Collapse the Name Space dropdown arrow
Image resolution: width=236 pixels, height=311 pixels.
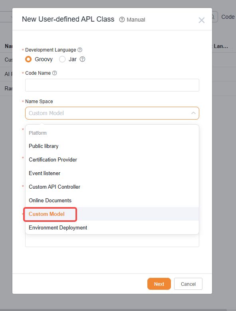coord(193,113)
